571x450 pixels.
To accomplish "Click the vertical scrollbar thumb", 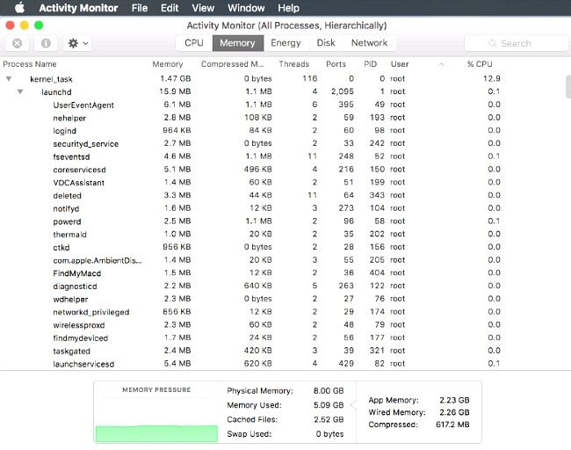I will click(568, 87).
